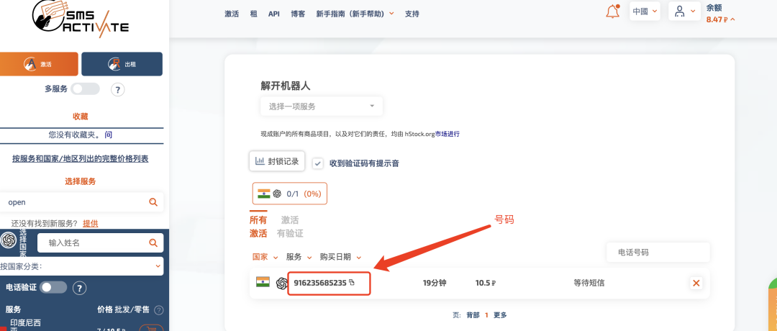Image resolution: width=777 pixels, height=331 pixels.
Task: Click the 选择服务 heading
Action: click(81, 181)
